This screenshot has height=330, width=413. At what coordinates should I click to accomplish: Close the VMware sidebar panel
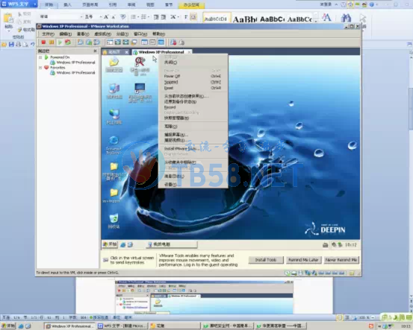pos(95,51)
